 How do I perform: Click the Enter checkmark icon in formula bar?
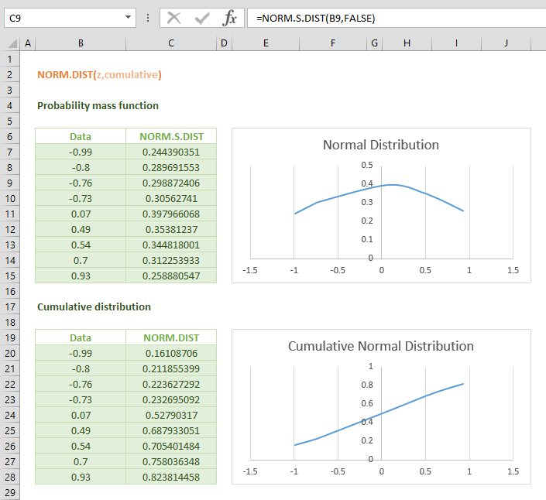point(202,18)
